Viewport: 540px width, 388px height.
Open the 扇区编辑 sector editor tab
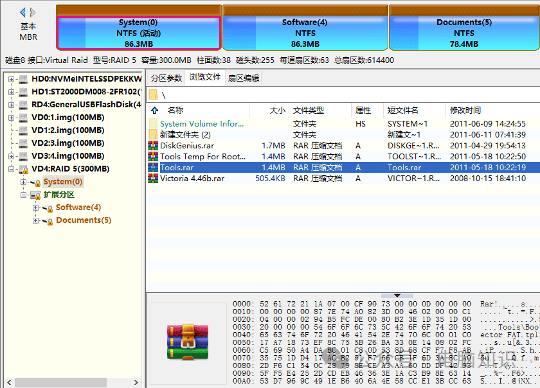[x=244, y=78]
